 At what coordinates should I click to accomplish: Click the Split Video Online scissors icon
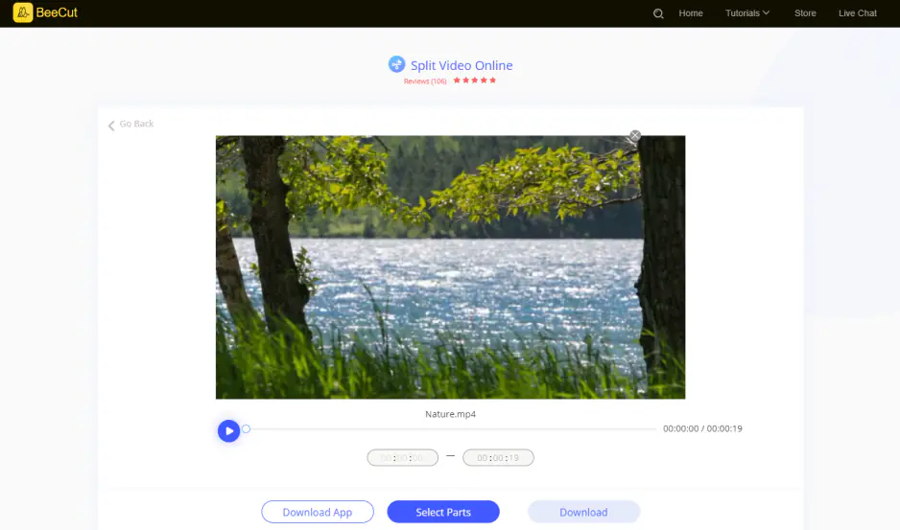(396, 64)
